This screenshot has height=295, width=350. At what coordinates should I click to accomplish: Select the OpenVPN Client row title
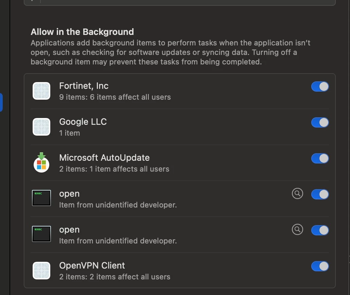(92, 265)
